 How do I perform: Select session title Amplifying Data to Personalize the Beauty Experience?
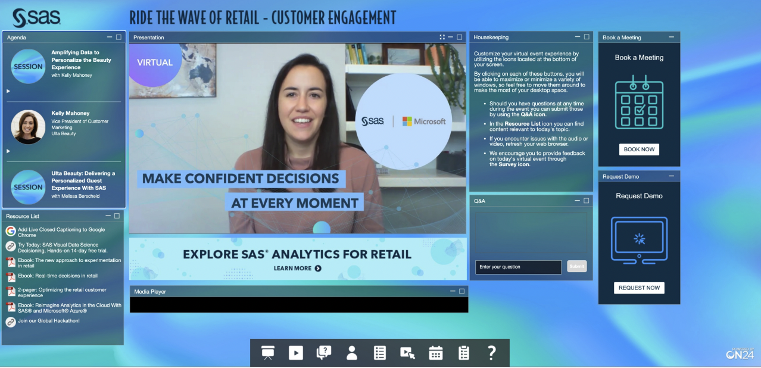click(x=81, y=60)
